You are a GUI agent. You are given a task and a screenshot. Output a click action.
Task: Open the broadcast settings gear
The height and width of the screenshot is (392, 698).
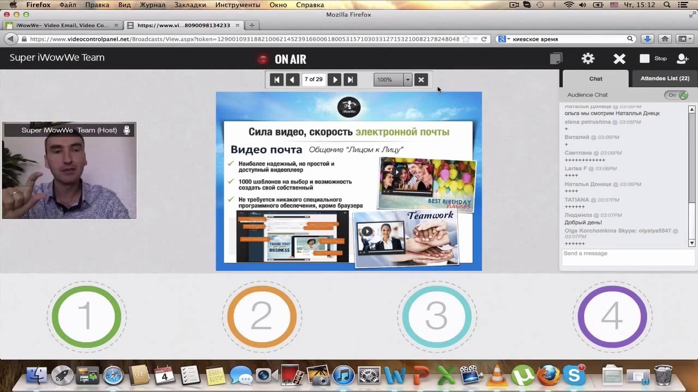pos(588,59)
